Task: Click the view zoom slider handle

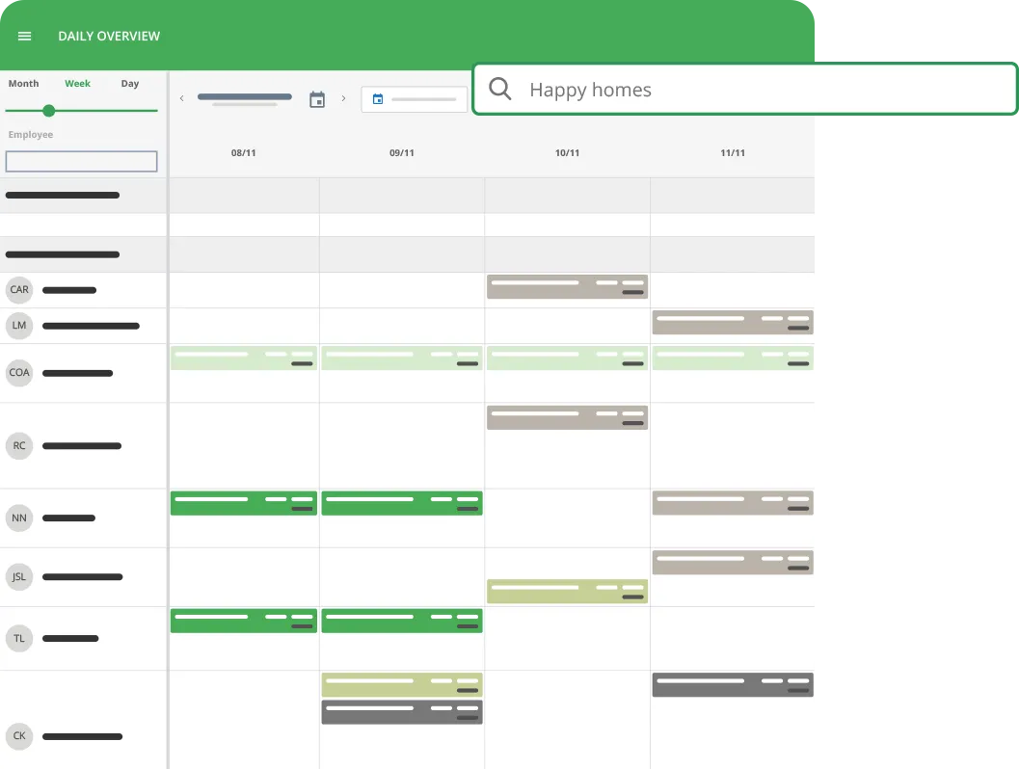Action: (48, 111)
